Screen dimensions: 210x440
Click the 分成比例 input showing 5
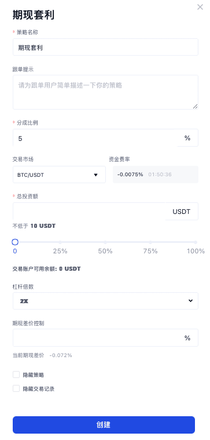[x=95, y=138]
